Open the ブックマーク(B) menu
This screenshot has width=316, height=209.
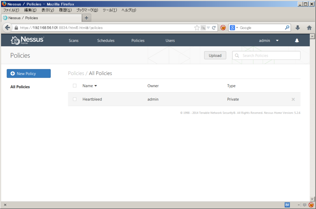click(87, 10)
